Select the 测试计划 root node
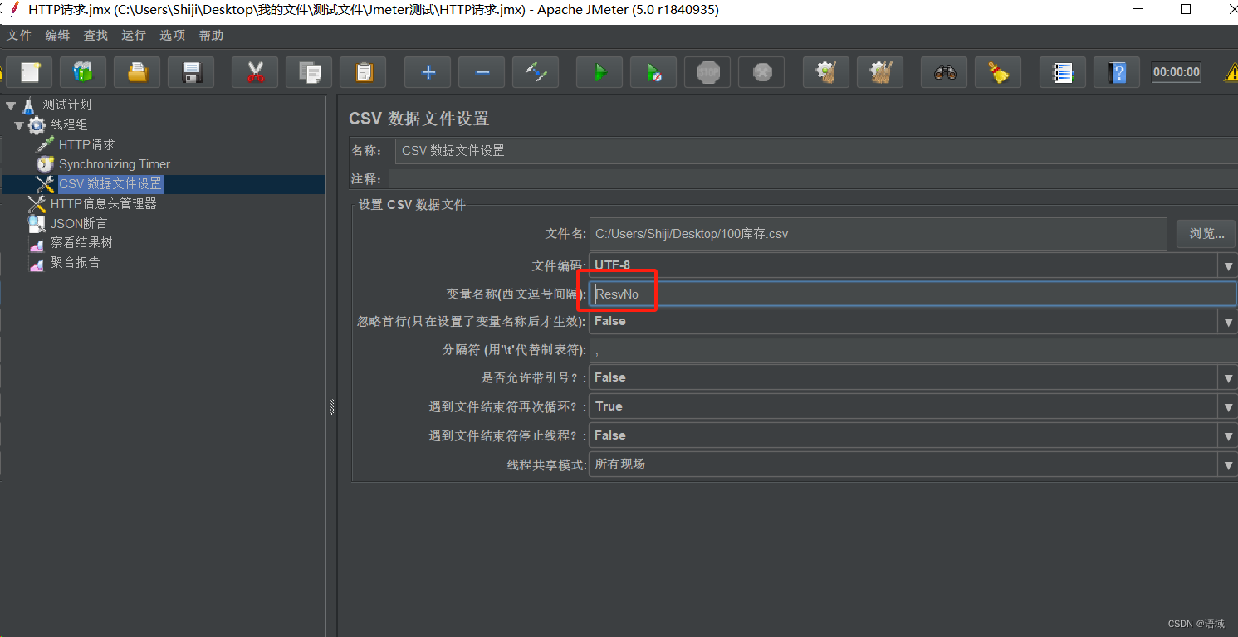 click(66, 105)
